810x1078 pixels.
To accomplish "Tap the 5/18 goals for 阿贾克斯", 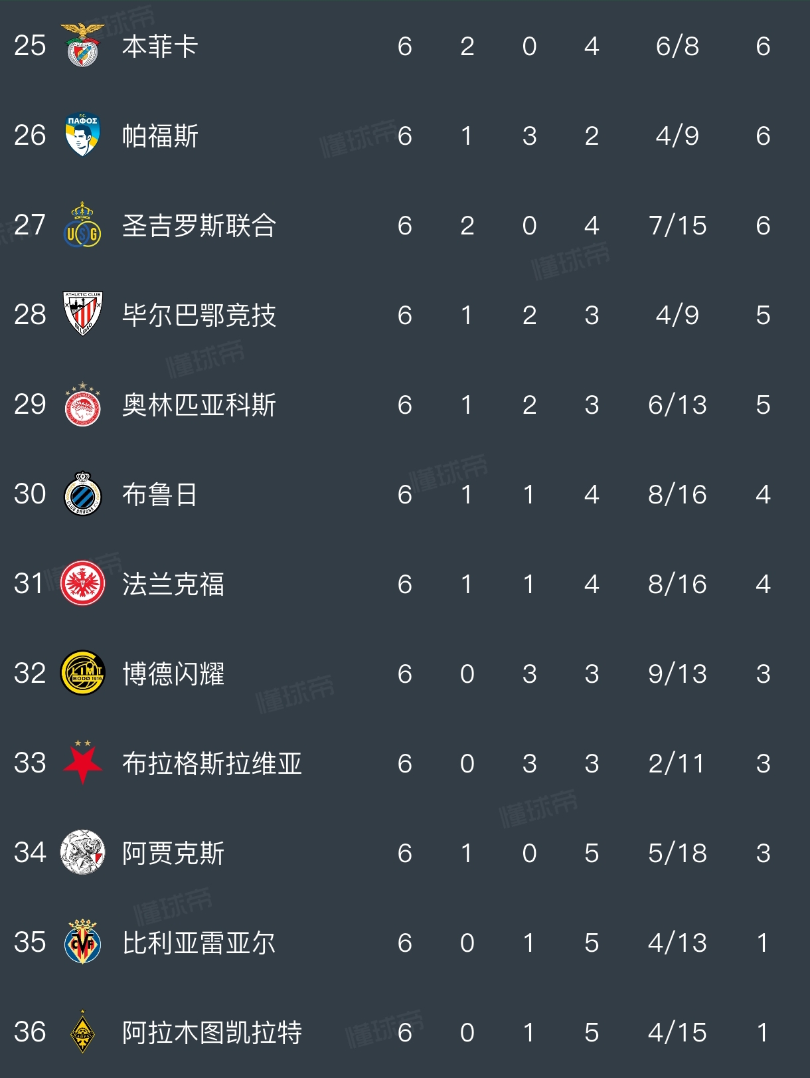I will pyautogui.click(x=677, y=853).
